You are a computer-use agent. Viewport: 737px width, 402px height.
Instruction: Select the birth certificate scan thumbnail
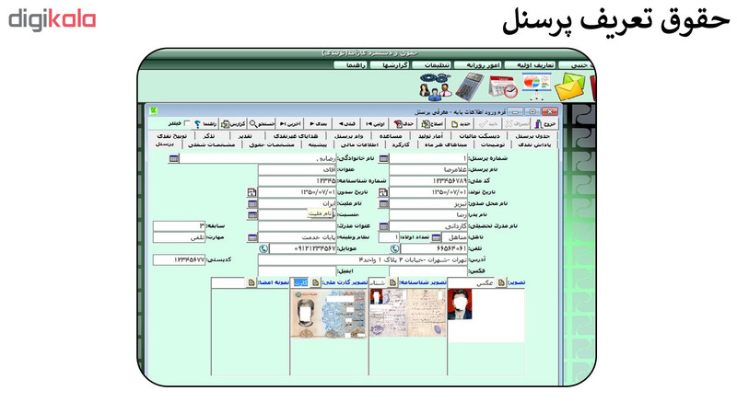407,313
